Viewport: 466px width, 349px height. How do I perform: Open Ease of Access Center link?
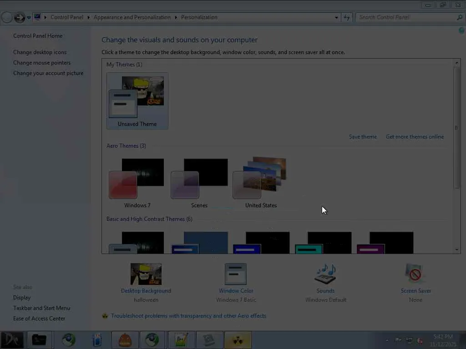tap(39, 319)
